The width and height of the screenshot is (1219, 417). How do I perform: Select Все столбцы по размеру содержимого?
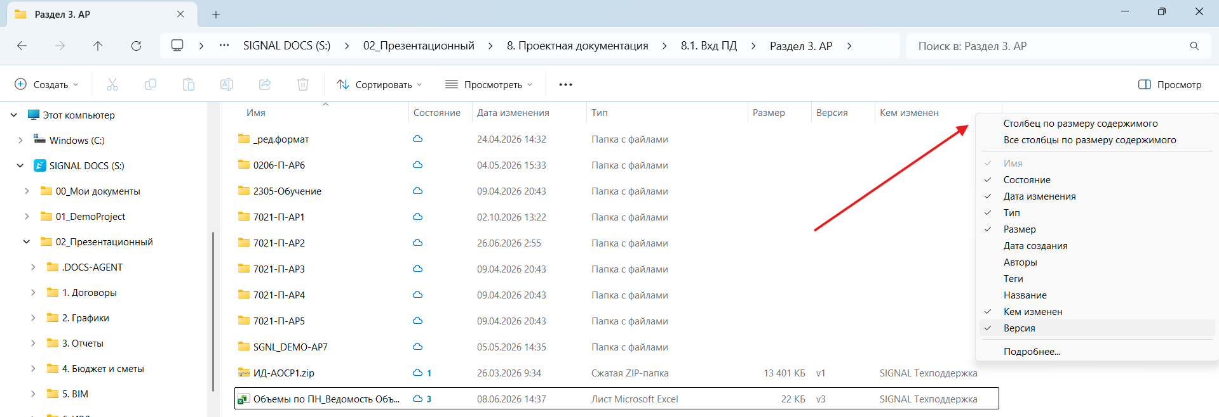click(x=1089, y=140)
